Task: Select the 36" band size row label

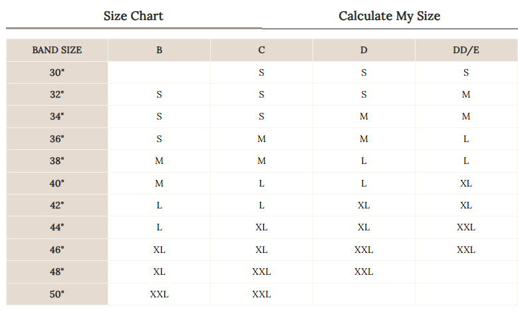Action: click(x=57, y=139)
